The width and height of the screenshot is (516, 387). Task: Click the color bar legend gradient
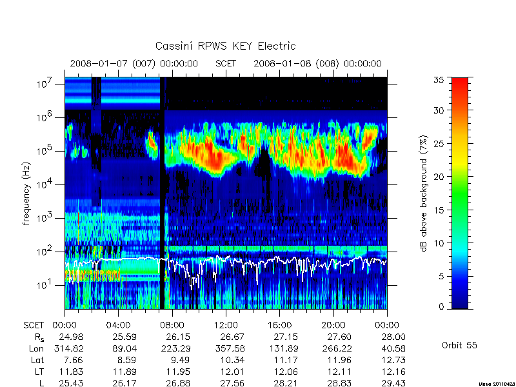coord(460,193)
